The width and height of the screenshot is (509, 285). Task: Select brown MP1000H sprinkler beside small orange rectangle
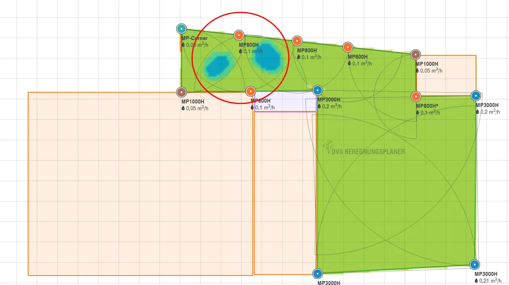click(x=415, y=54)
